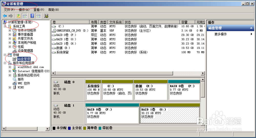This screenshot has height=138, width=256.
Task: Click the 事件查看器 icon
Action: 15,34
